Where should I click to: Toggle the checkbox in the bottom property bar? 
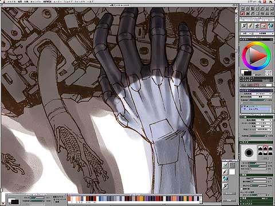55,201
